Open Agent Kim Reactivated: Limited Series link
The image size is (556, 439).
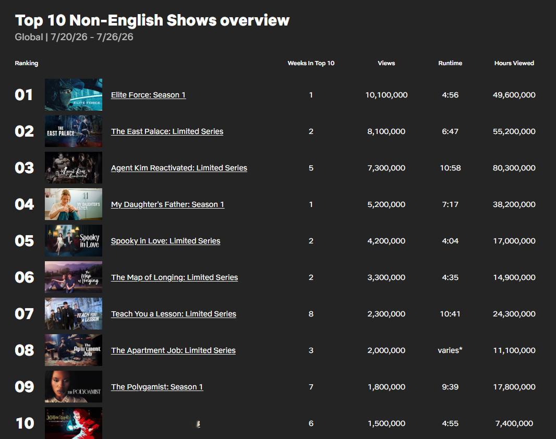(179, 168)
